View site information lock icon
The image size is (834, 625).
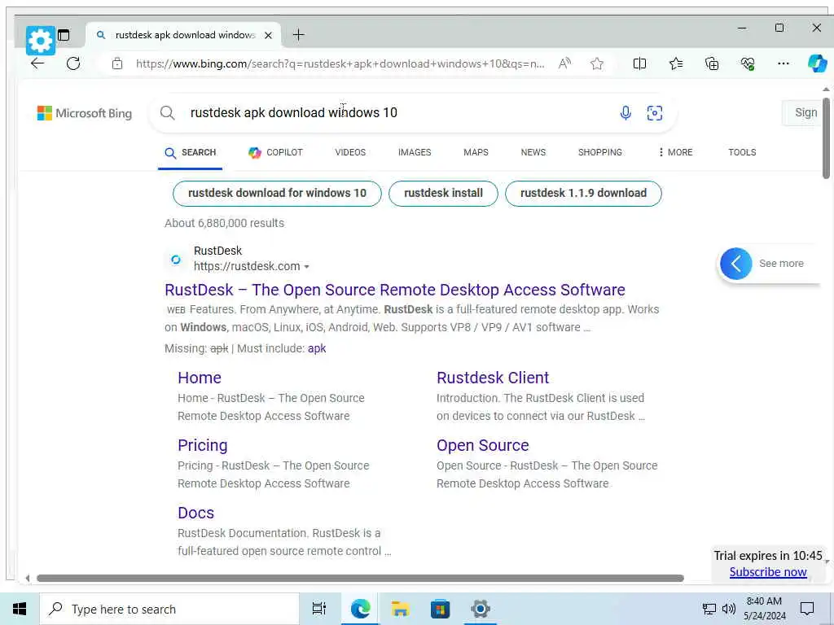[117, 63]
